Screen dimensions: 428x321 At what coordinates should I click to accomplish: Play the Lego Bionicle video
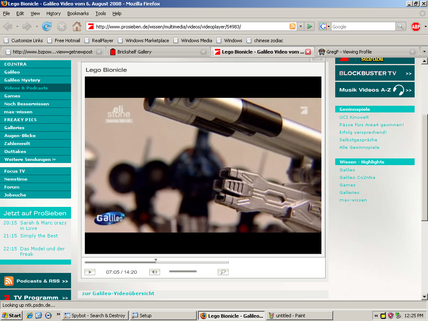pos(90,272)
